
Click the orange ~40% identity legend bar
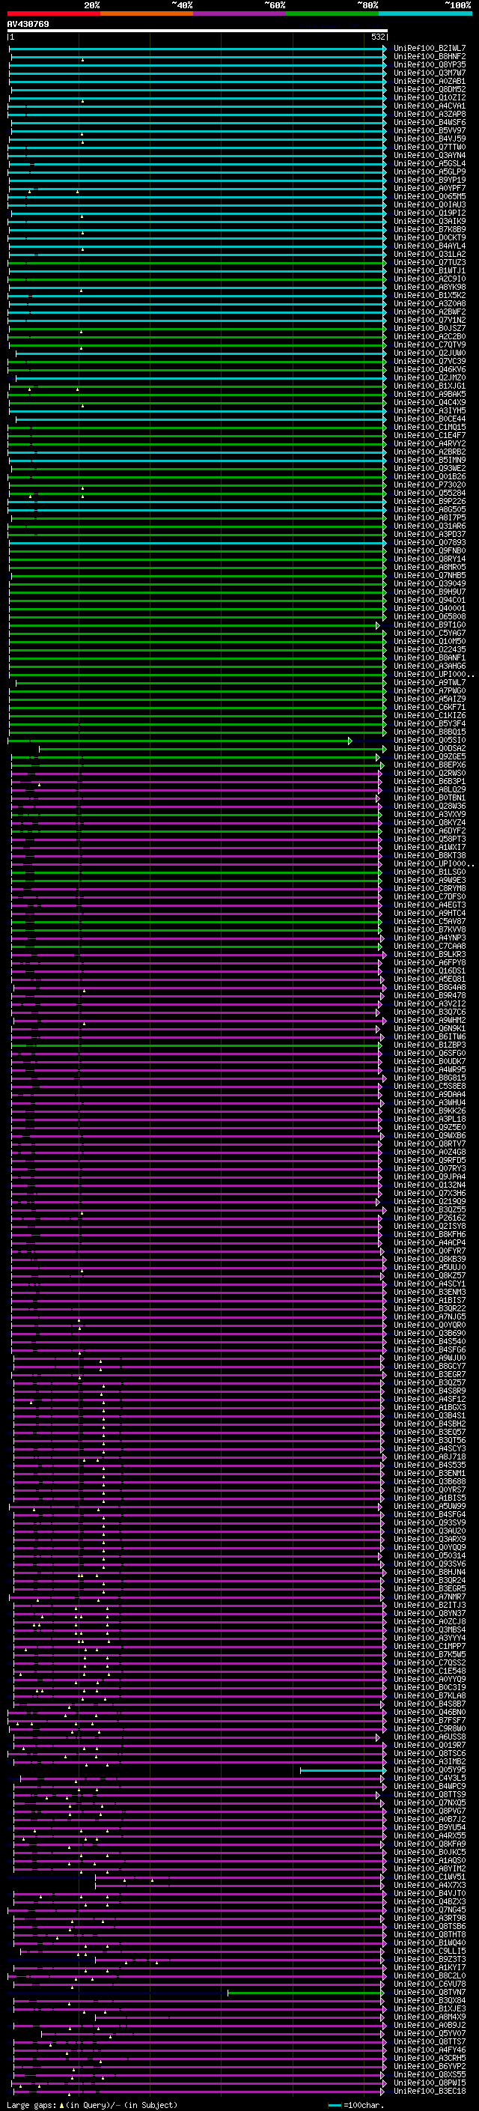(147, 13)
